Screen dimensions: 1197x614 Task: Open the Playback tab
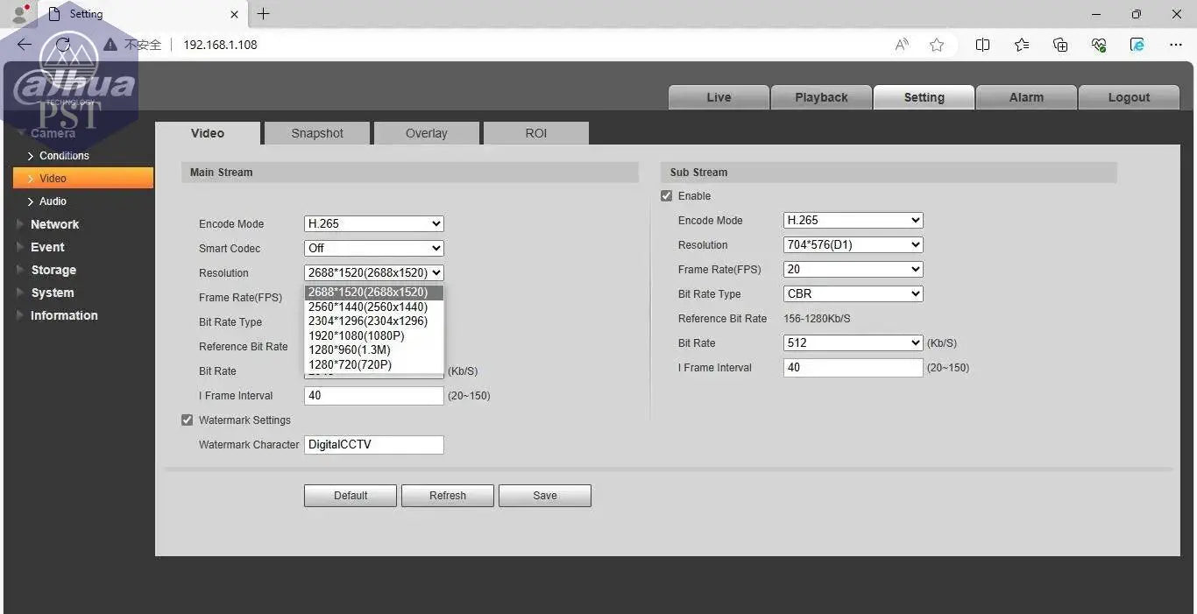(821, 97)
